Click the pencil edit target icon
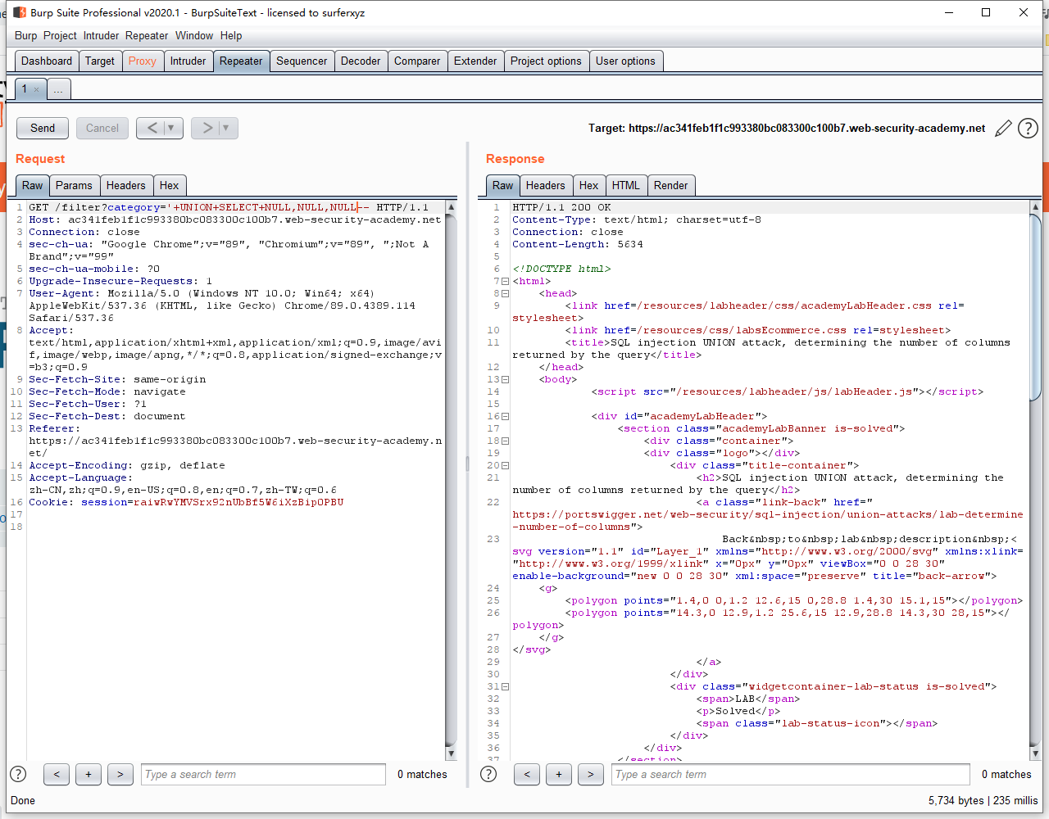1049x819 pixels. coord(1003,129)
